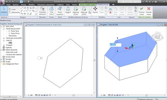Toggle the Seleziona e trascina checkbox
Viewport: 167px width, 100px height.
point(138,99)
